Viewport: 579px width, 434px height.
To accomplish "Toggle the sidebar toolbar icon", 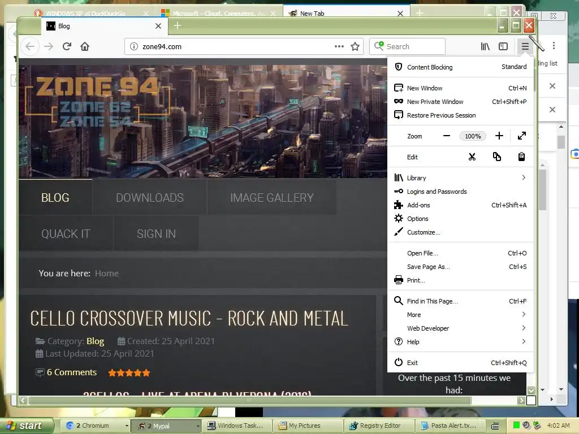I will (x=503, y=46).
